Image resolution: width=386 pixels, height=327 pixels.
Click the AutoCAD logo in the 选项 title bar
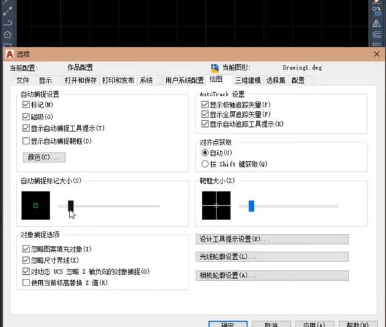9,54
